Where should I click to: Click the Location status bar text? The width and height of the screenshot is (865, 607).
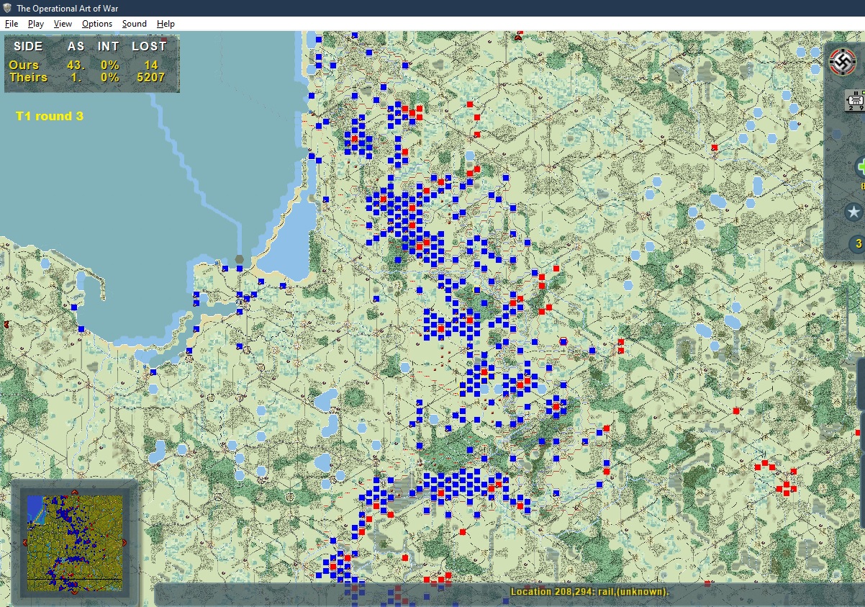click(589, 592)
